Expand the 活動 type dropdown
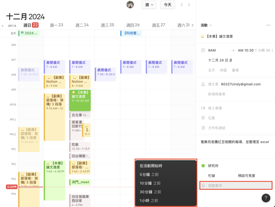Image resolution: width=275 pixels, height=207 pixels. coord(206,25)
